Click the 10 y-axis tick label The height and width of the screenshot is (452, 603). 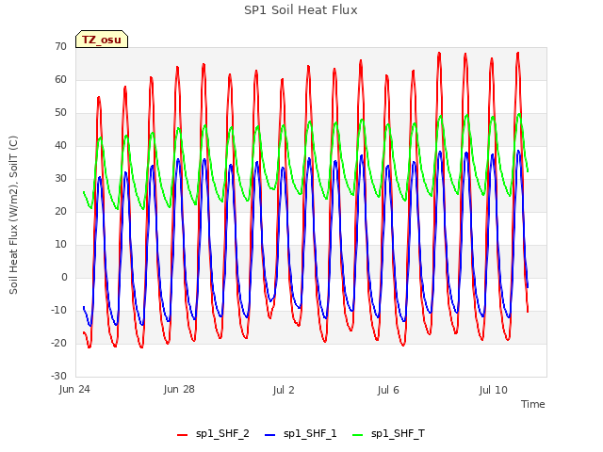pyautogui.click(x=60, y=245)
